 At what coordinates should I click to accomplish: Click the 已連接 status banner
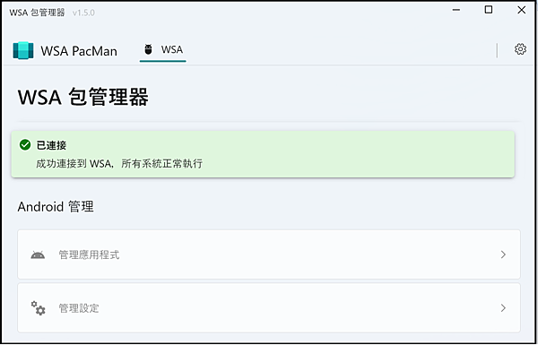tap(263, 154)
